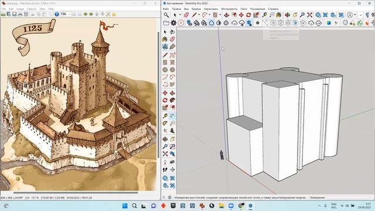Open File menu in IrfanView
This screenshot has width=375, height=211.
coord(4,9)
